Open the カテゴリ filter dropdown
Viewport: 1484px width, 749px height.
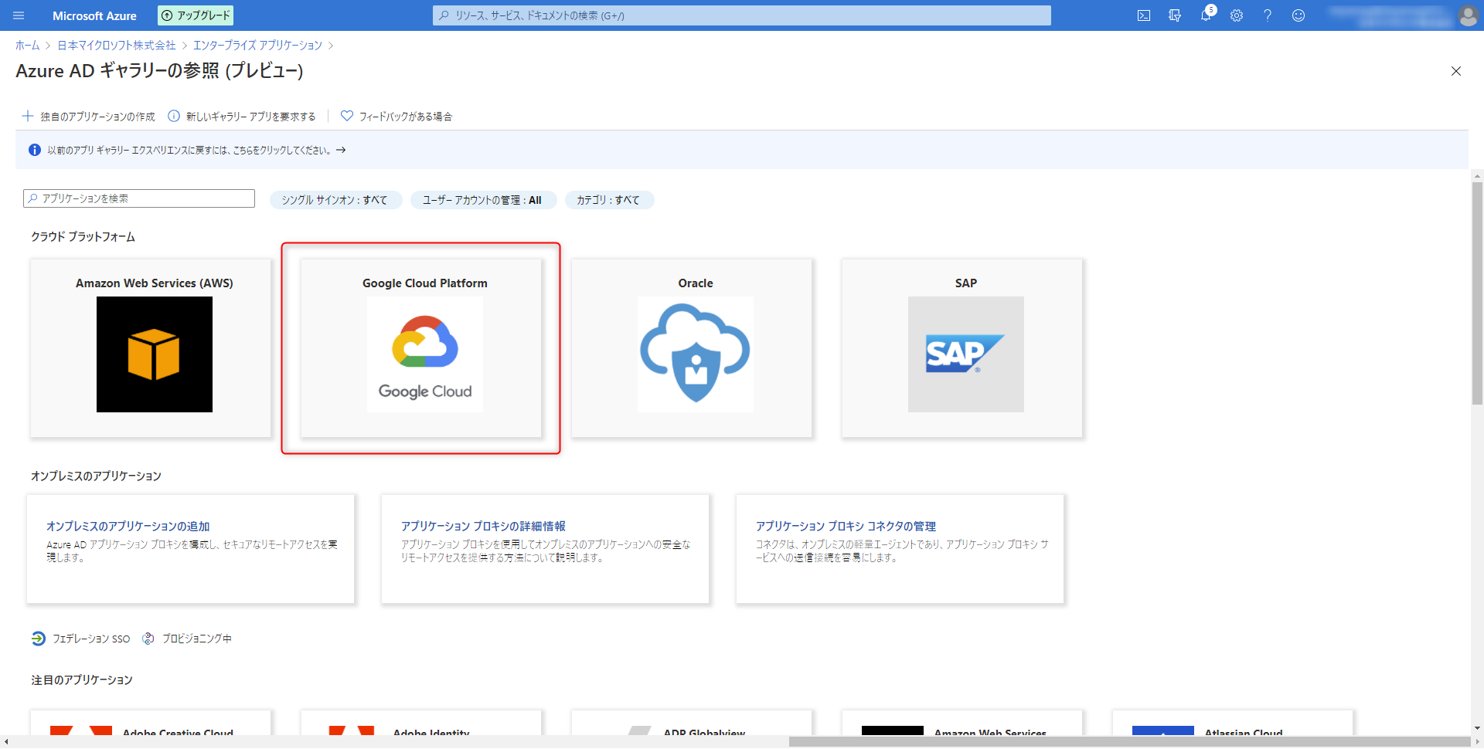tap(609, 199)
